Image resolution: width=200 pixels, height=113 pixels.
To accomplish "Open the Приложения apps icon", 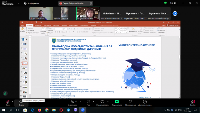I will [131, 102].
